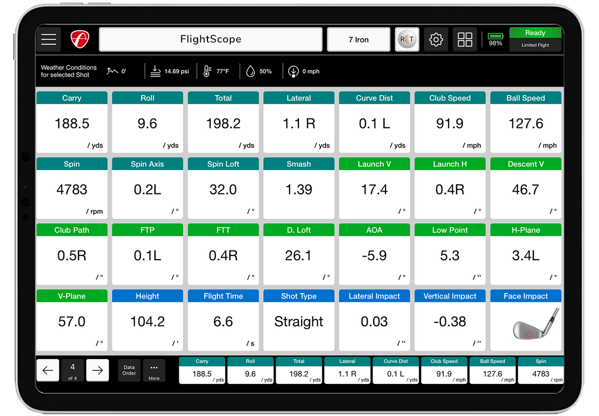
Task: Select the Smash factor tile
Action: pos(299,188)
